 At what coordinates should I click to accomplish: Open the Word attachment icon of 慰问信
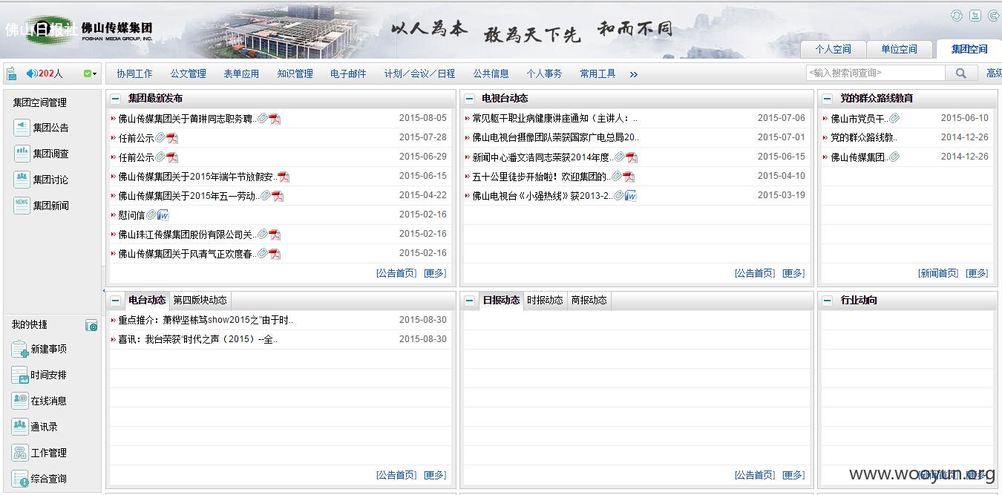pos(163,215)
